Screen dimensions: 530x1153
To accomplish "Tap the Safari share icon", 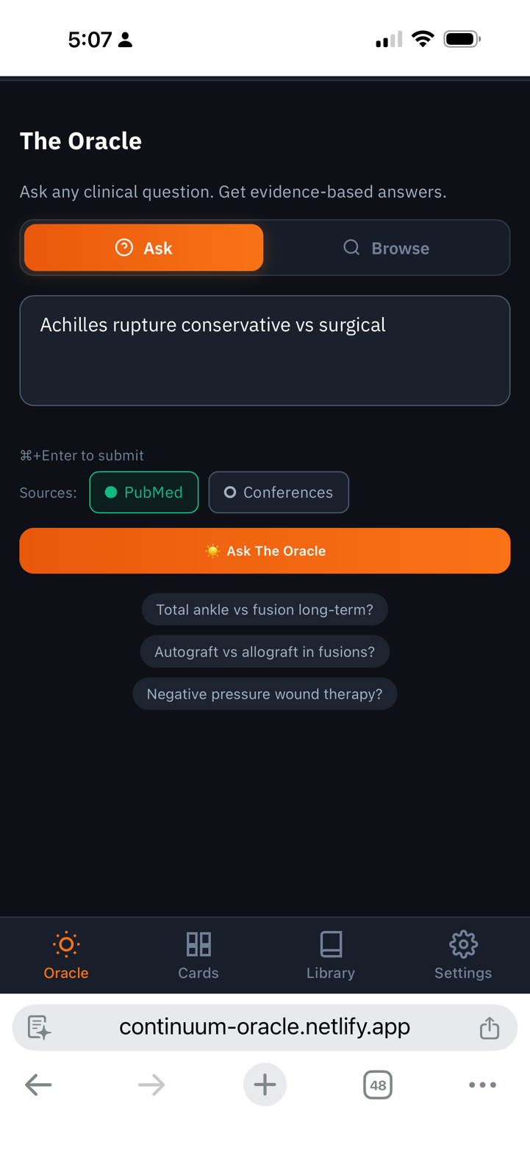I will coord(489,1027).
